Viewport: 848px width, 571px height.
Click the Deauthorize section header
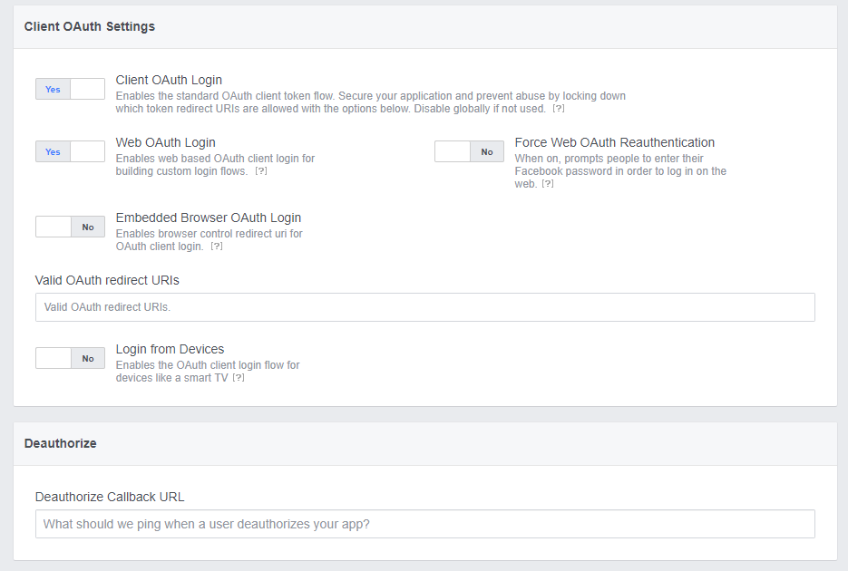(60, 443)
